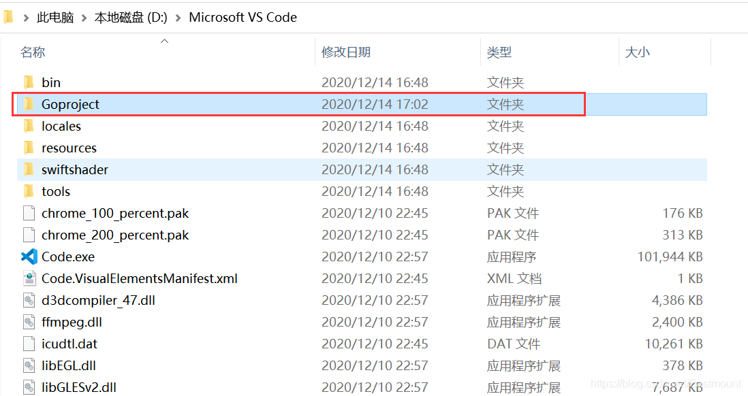Go to 此电脑 in the address bar

55,18
